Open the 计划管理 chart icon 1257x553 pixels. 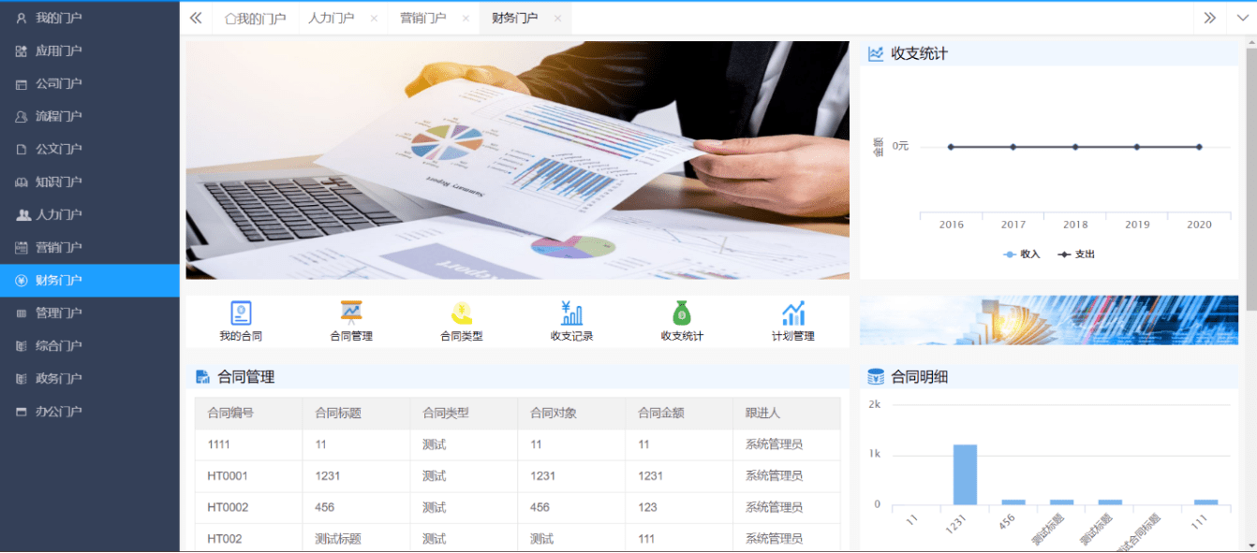[792, 313]
